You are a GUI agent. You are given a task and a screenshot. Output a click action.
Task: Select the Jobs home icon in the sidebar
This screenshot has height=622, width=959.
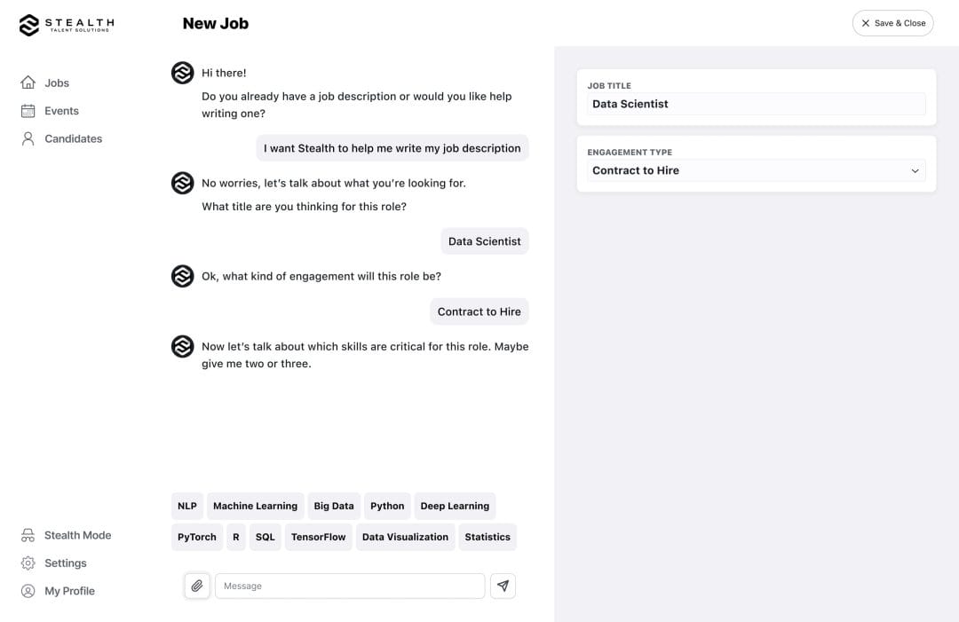click(28, 83)
